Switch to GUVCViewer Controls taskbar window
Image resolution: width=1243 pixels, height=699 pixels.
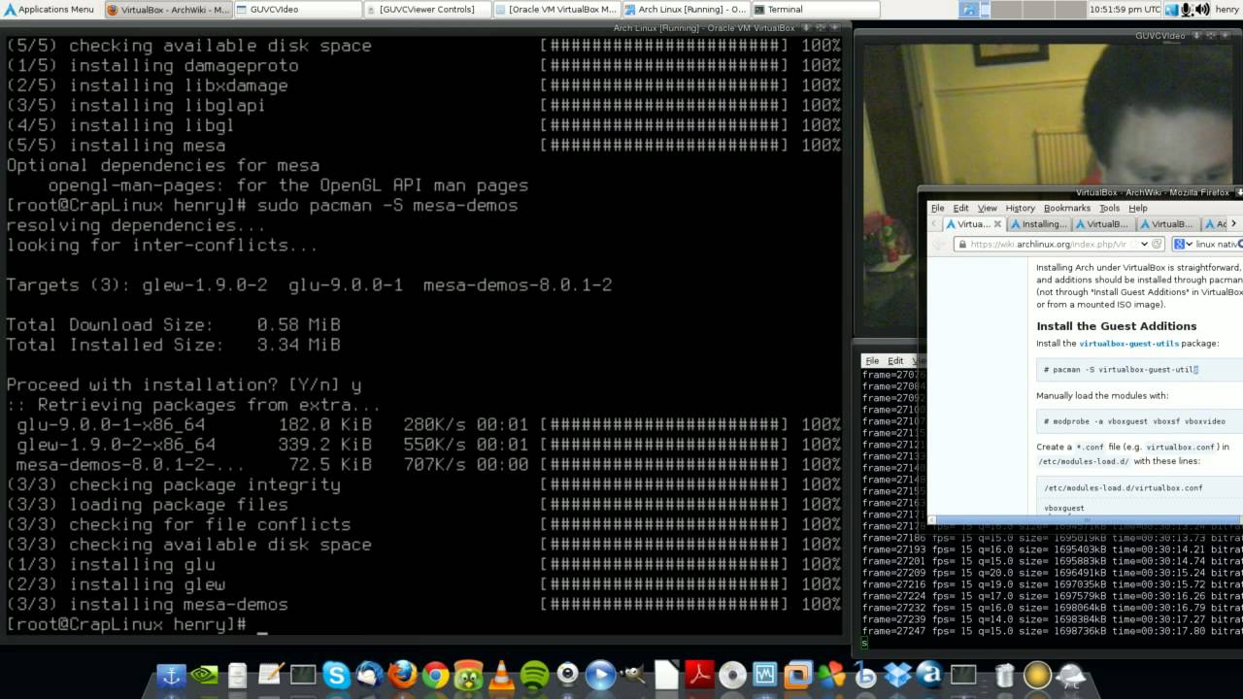tap(426, 9)
